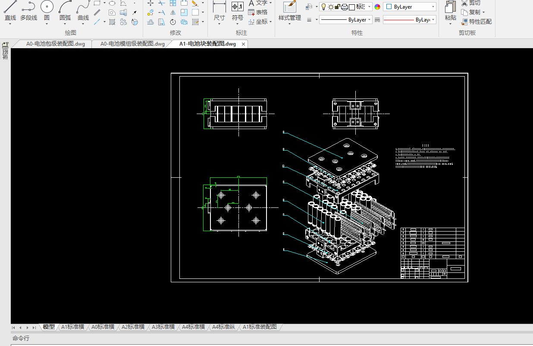Toggle the layer freeze sun icon
Screen dimensions: 533x346
(331, 7)
